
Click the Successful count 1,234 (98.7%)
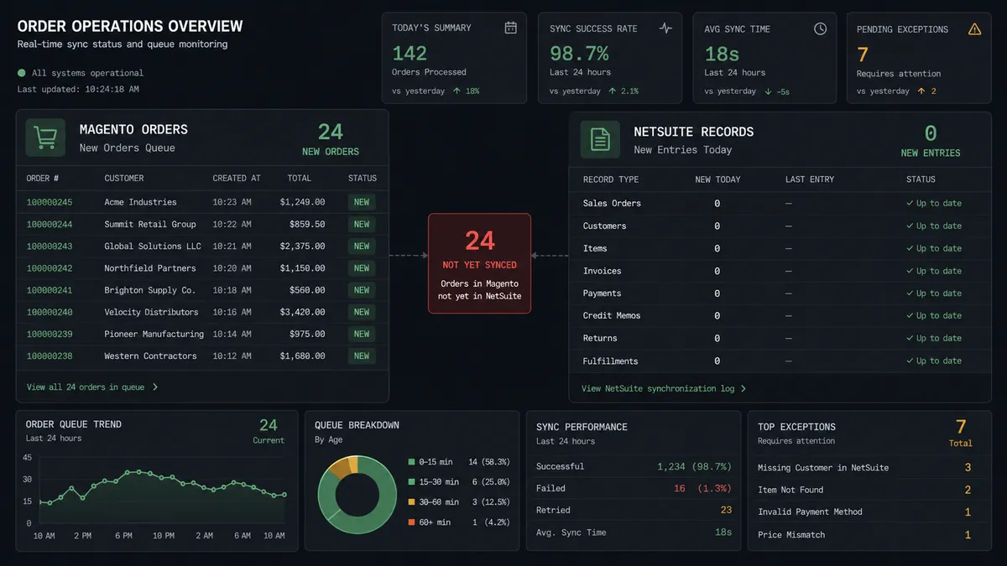(694, 466)
